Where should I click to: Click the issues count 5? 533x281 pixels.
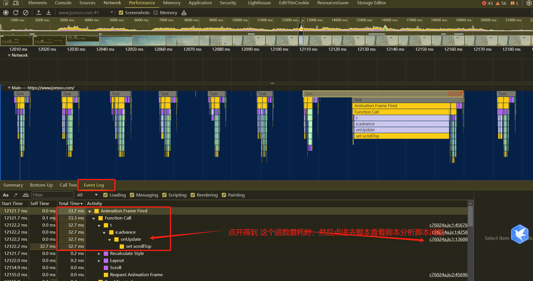(x=514, y=3)
